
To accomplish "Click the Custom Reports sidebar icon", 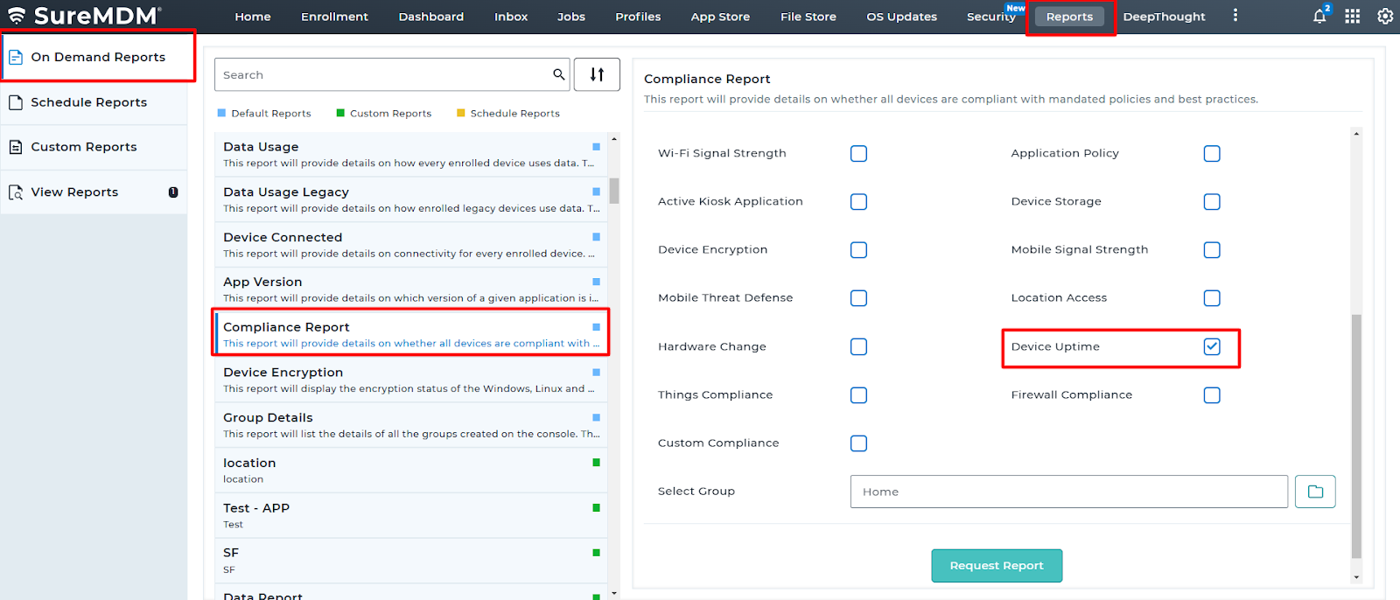I will tap(16, 147).
